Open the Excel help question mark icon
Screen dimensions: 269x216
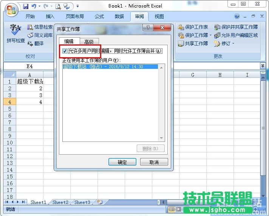237,17
